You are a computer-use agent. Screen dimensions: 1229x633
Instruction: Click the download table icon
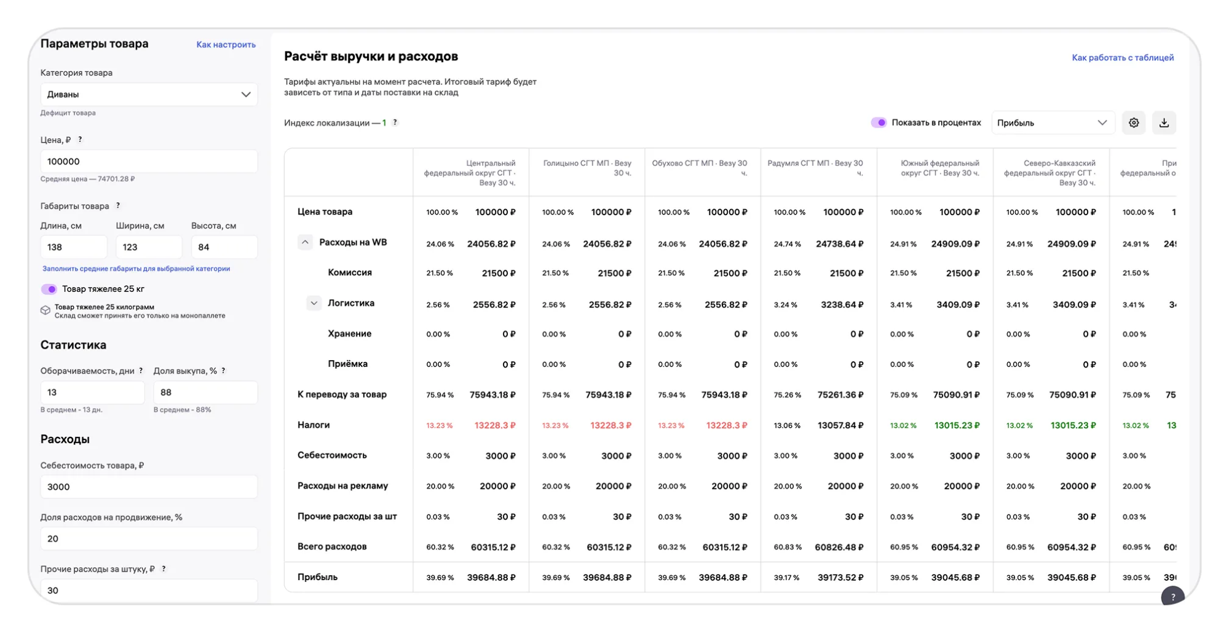click(x=1163, y=123)
